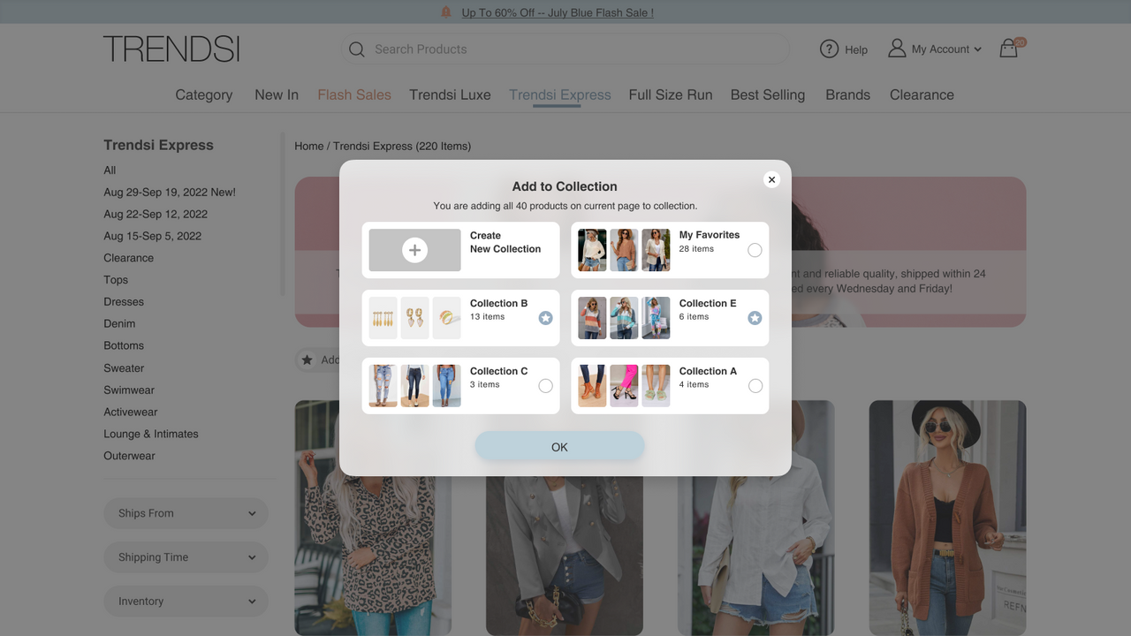Filter by Aug 22-Sep 12, 2022
The height and width of the screenshot is (636, 1131).
point(156,214)
